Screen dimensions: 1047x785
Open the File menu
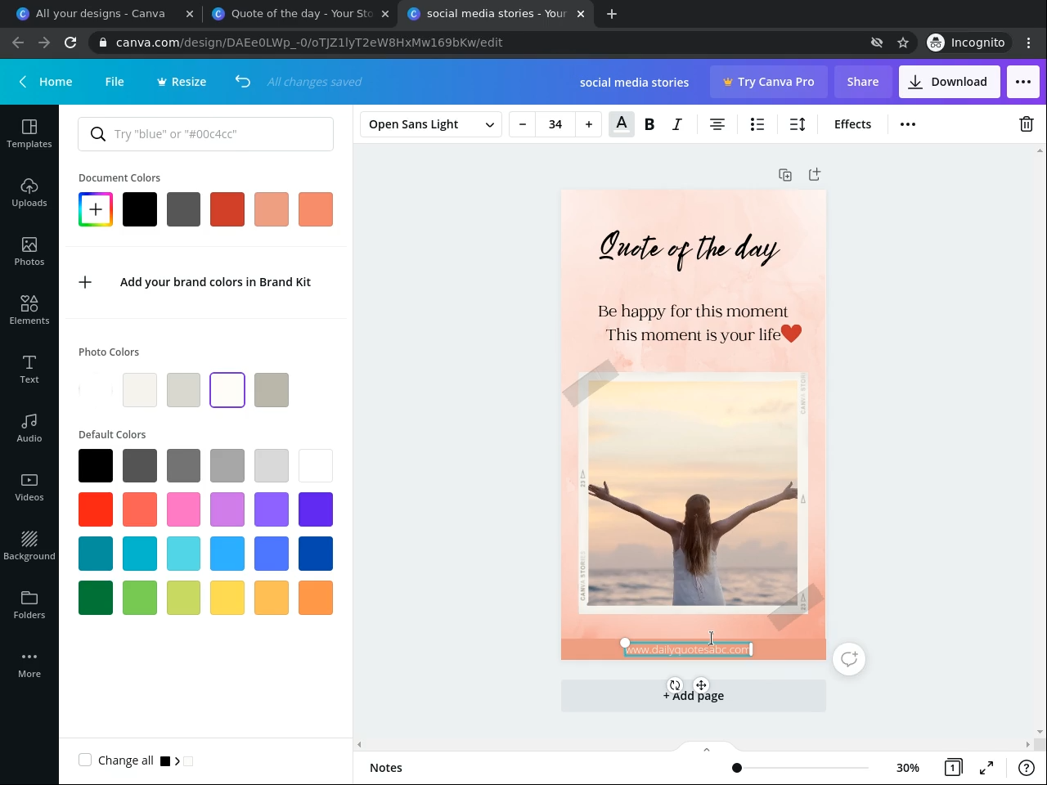[115, 82]
